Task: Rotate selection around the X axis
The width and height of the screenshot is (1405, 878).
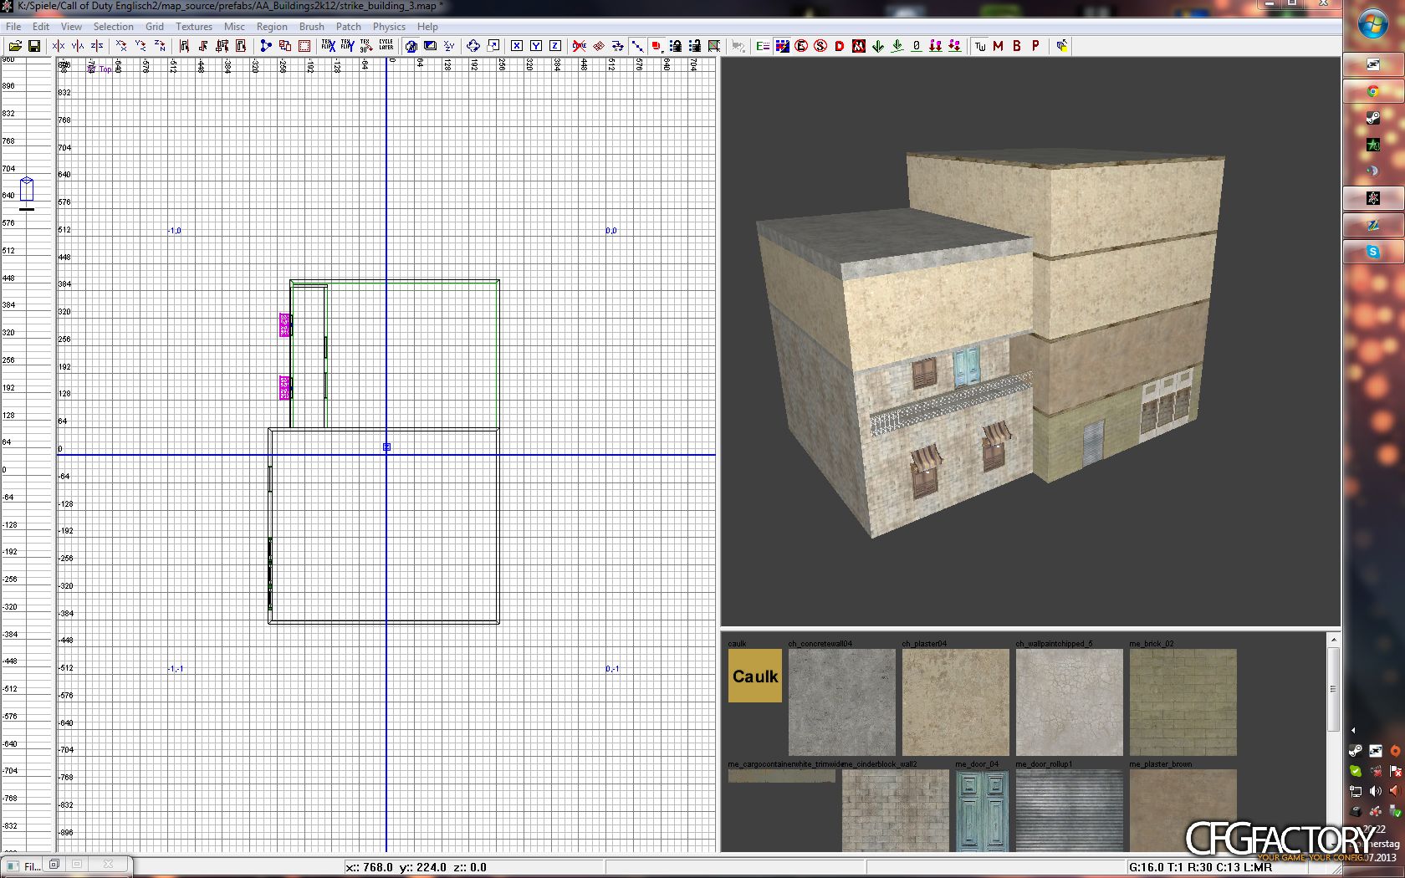Action: (x=121, y=46)
